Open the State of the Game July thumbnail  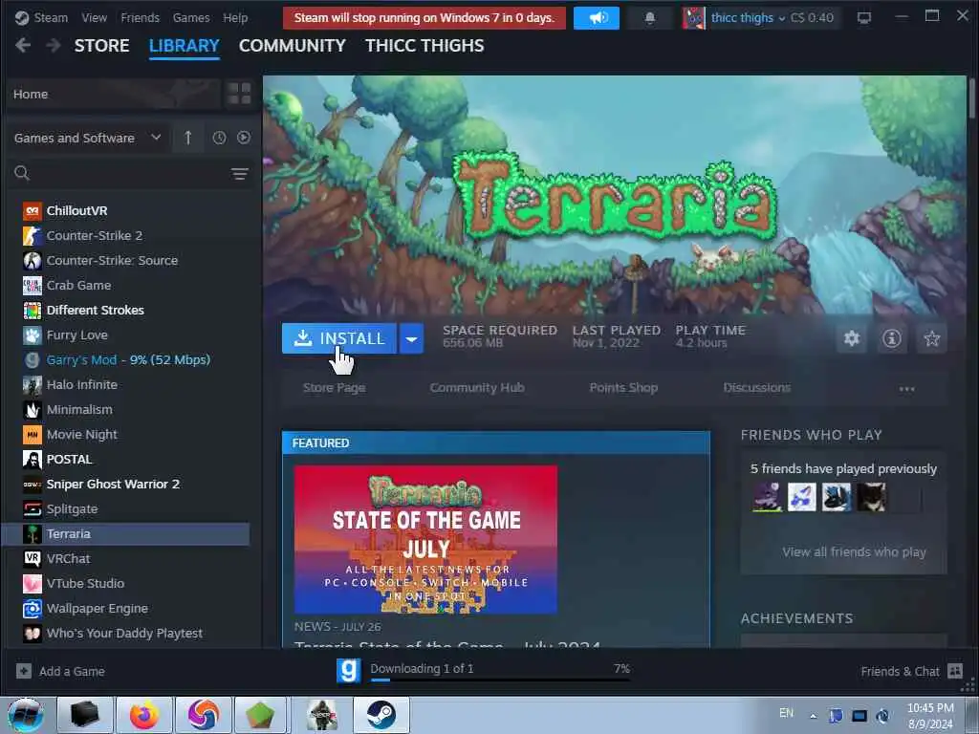pyautogui.click(x=425, y=539)
